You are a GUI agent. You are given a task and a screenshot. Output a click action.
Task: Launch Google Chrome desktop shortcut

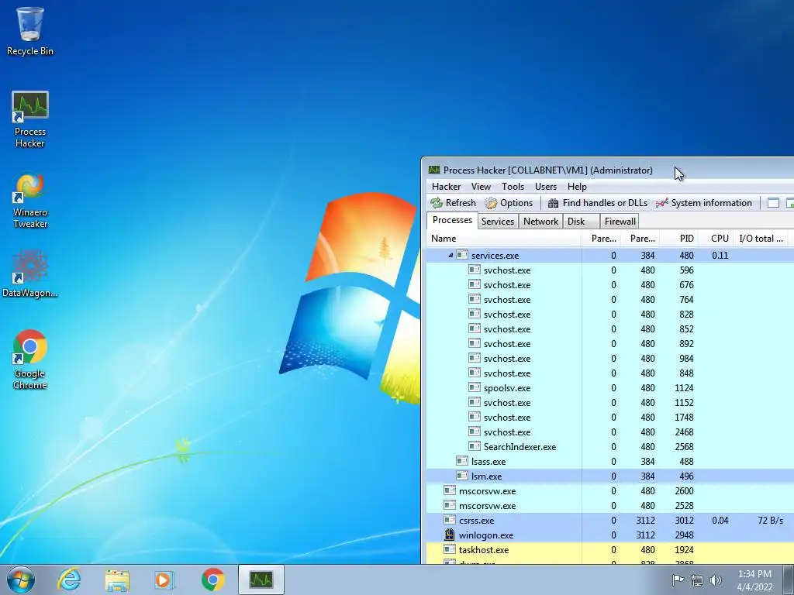click(x=30, y=359)
